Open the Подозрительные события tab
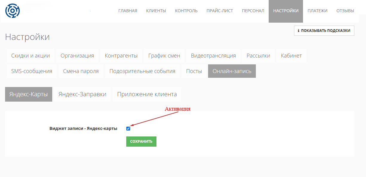This screenshot has height=177, width=366. point(142,71)
